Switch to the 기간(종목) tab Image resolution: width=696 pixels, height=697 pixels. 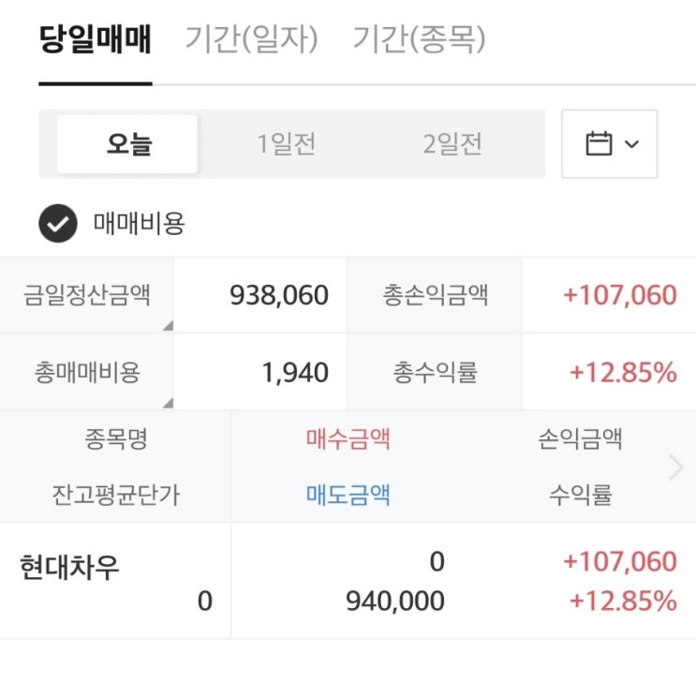tap(419, 40)
